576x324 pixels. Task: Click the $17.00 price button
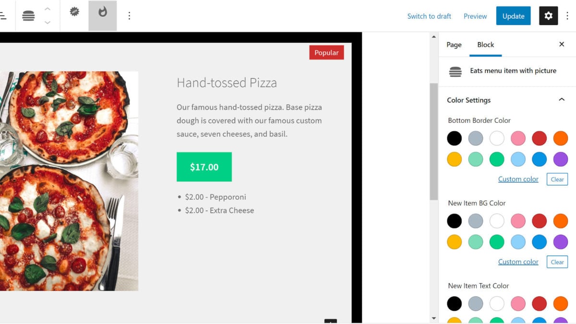pos(204,167)
